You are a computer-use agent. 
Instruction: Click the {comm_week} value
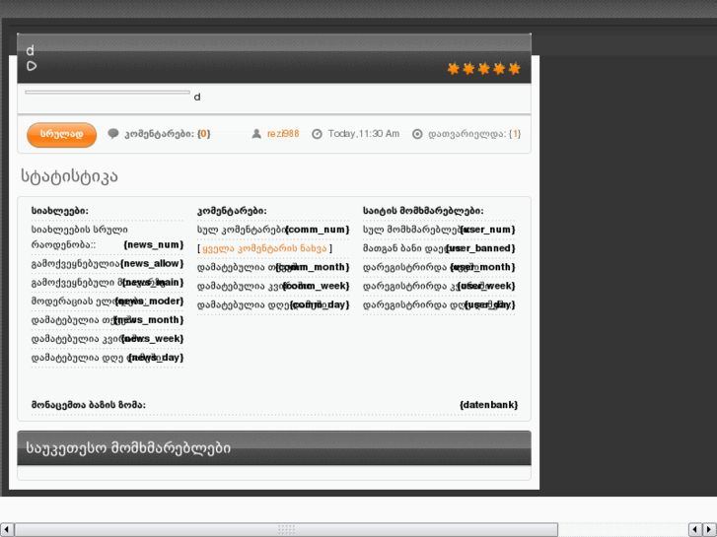(x=316, y=286)
